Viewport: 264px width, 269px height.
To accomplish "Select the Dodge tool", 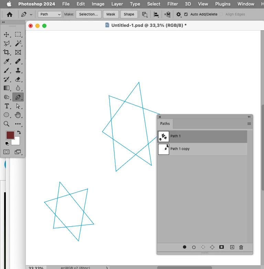I will (7, 97).
